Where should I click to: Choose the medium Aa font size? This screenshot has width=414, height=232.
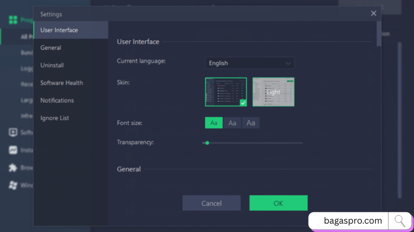(x=232, y=122)
